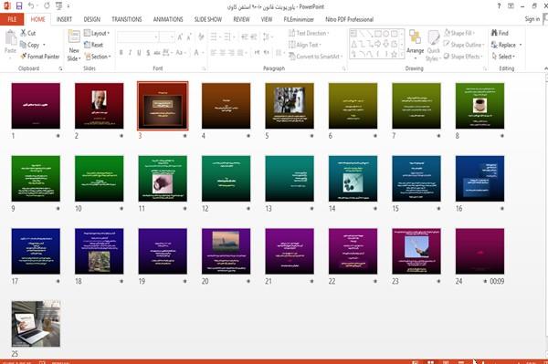Increase font size with large A
The height and width of the screenshot is (364, 548).
(x=180, y=37)
